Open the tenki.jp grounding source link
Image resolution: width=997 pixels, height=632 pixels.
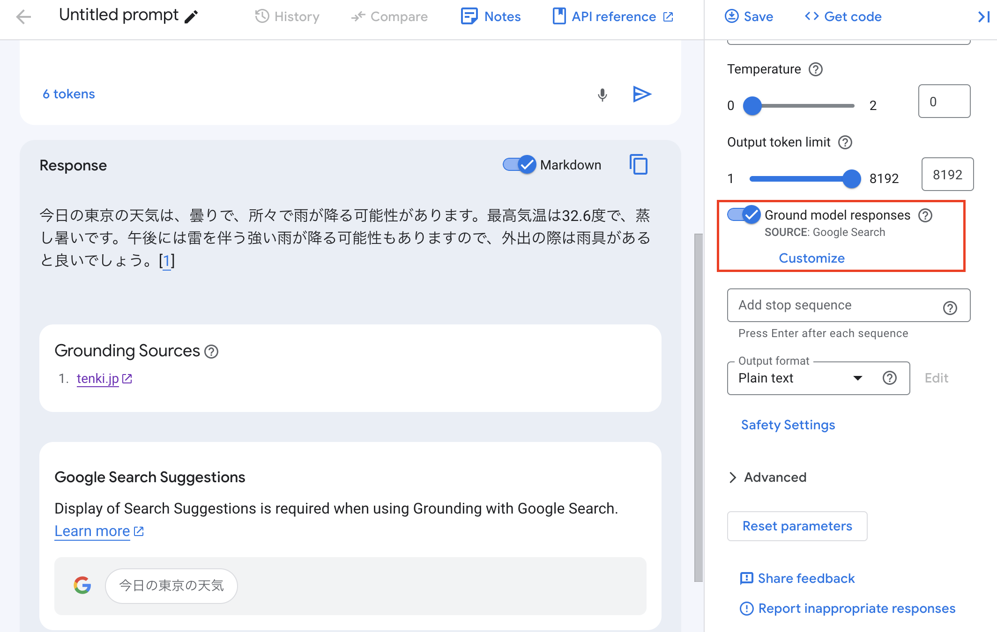(98, 378)
